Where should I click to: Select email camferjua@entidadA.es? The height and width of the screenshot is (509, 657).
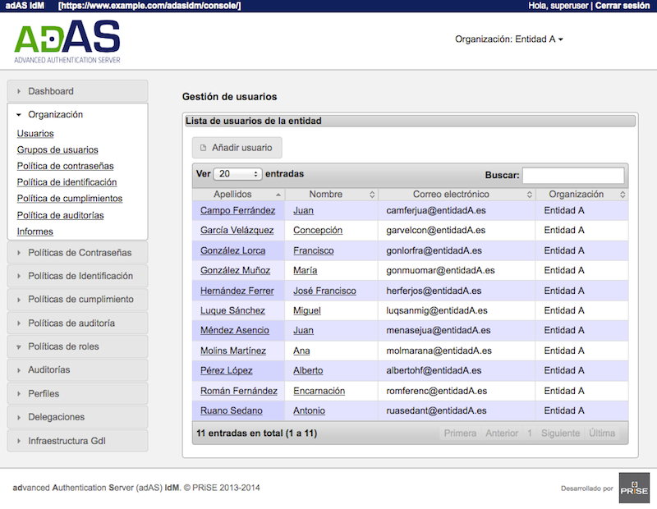click(436, 210)
